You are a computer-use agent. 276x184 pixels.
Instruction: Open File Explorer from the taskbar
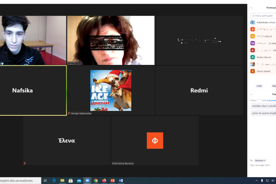[62, 180]
